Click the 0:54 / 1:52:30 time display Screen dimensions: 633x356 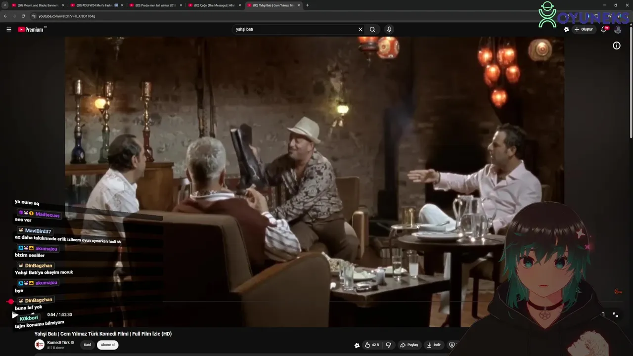click(x=59, y=314)
